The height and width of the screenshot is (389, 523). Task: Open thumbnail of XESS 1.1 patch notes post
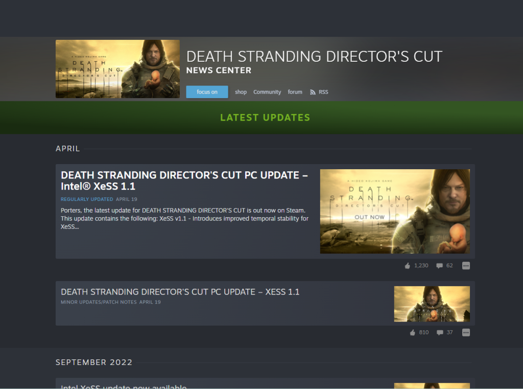click(x=432, y=304)
